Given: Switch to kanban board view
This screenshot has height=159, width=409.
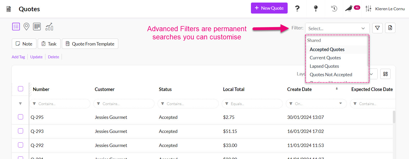Looking at the screenshot, I should [x=37, y=27].
